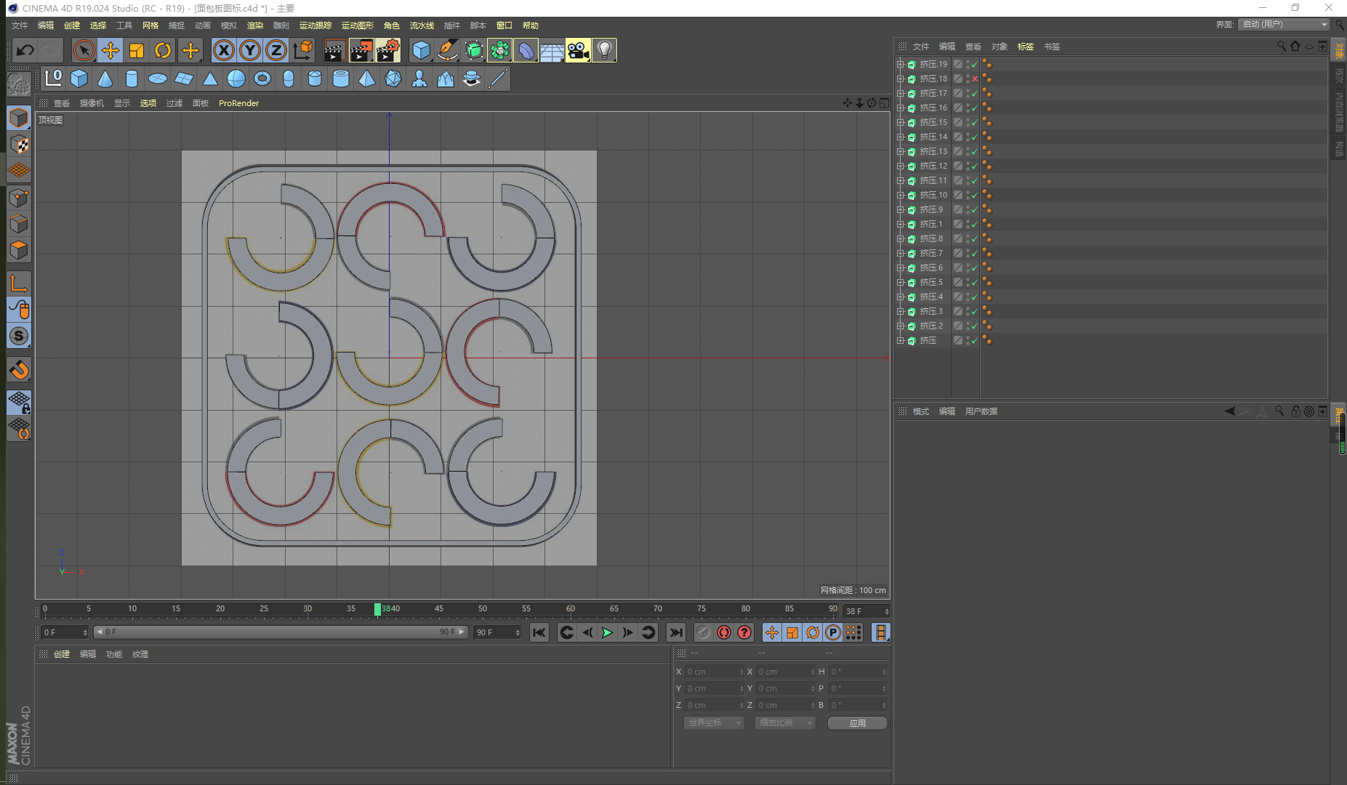Viewport: 1347px width, 785px height.
Task: Click the cube primitive toolbar icon
Action: (421, 50)
